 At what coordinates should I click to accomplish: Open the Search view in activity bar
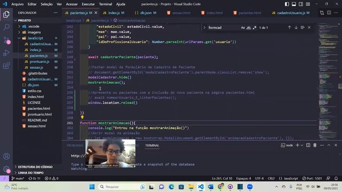pos(6,27)
